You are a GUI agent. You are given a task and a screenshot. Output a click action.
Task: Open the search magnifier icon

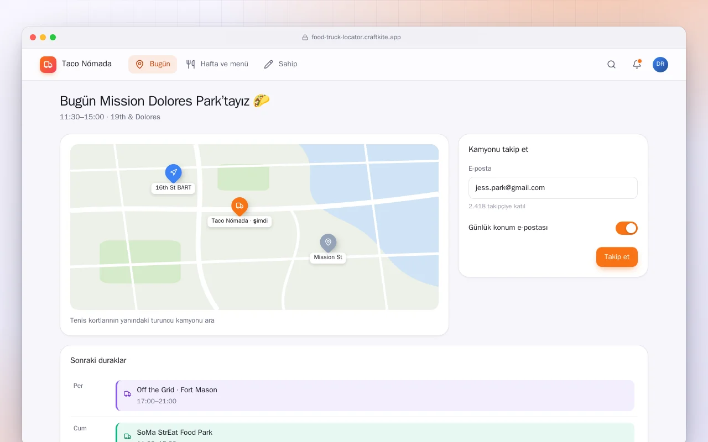[x=611, y=65]
